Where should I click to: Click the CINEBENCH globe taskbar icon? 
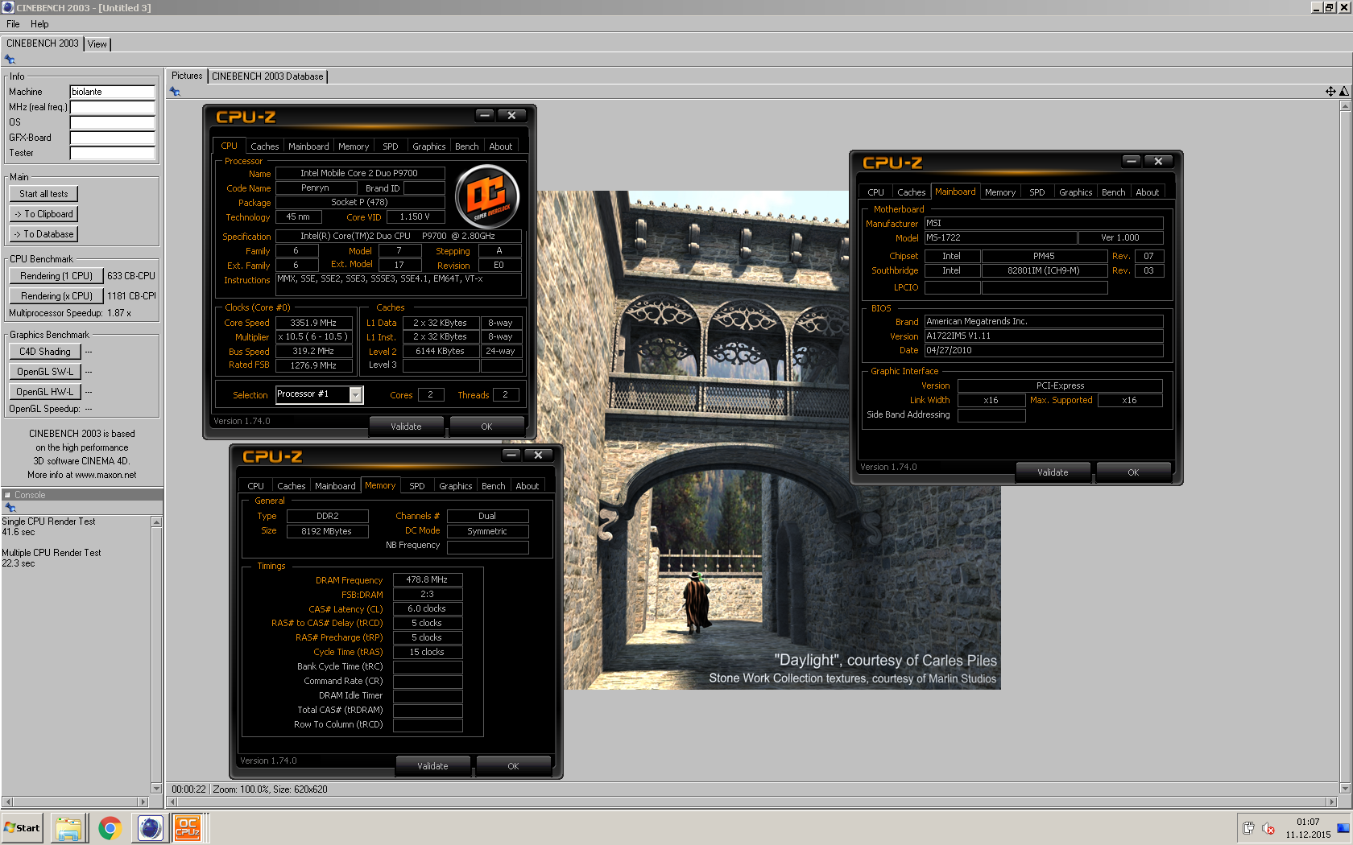click(x=151, y=828)
